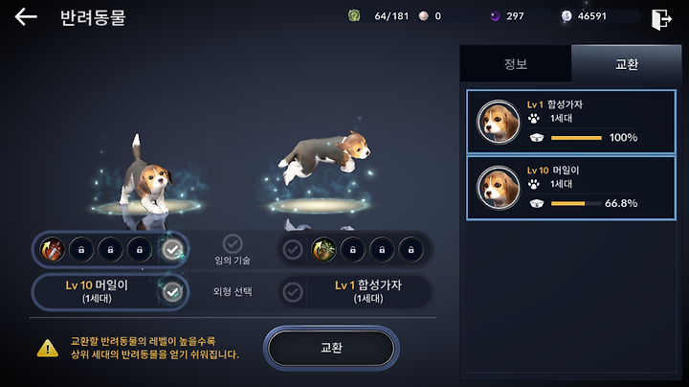The width and height of the screenshot is (689, 387).
Task: Enable skill checkbox for Lv 1 합성가자
Action: (x=293, y=250)
